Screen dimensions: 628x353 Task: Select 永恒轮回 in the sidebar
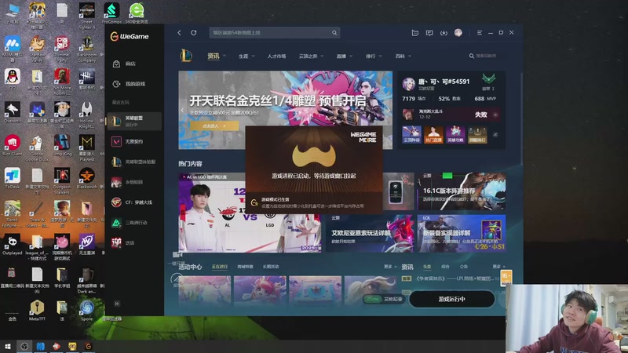click(x=134, y=182)
